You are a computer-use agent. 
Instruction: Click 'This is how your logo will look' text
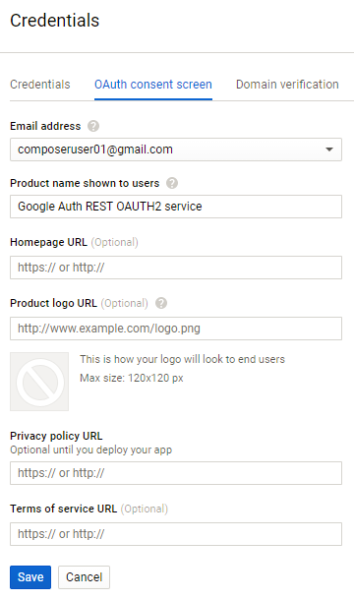tap(182, 359)
